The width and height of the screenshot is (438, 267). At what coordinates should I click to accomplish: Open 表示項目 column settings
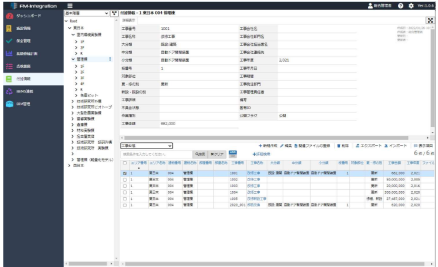tap(423, 146)
